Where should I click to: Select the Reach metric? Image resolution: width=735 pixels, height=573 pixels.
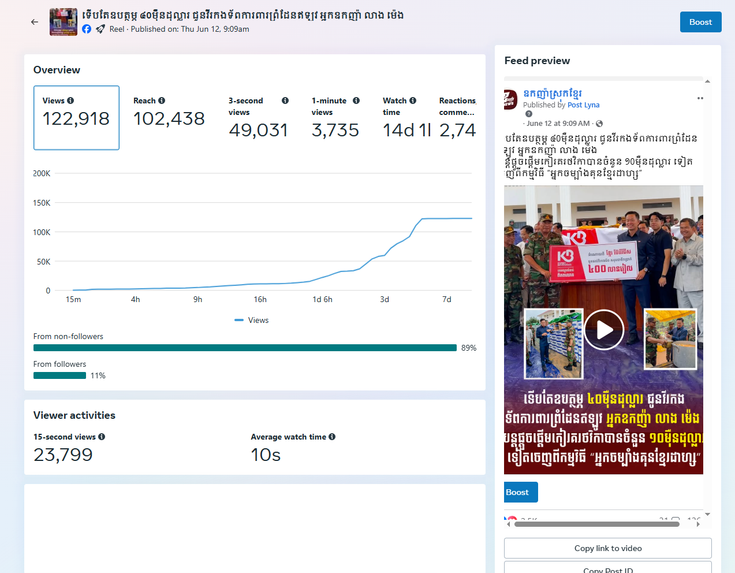click(x=169, y=118)
